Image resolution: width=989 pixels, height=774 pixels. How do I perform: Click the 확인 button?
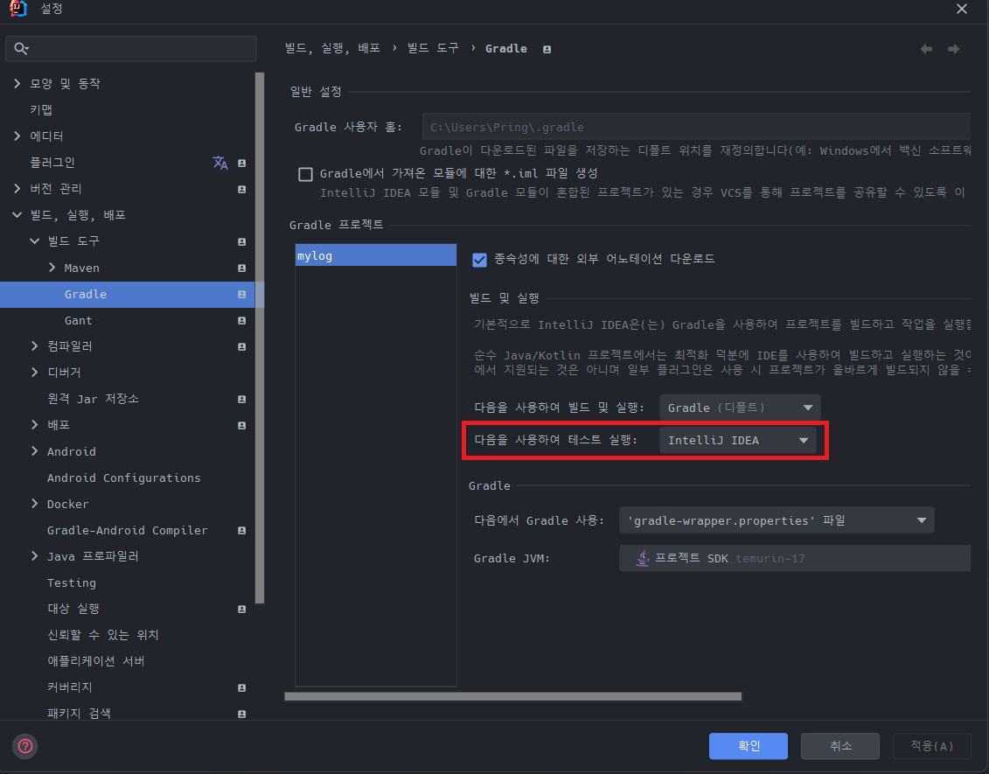[748, 746]
